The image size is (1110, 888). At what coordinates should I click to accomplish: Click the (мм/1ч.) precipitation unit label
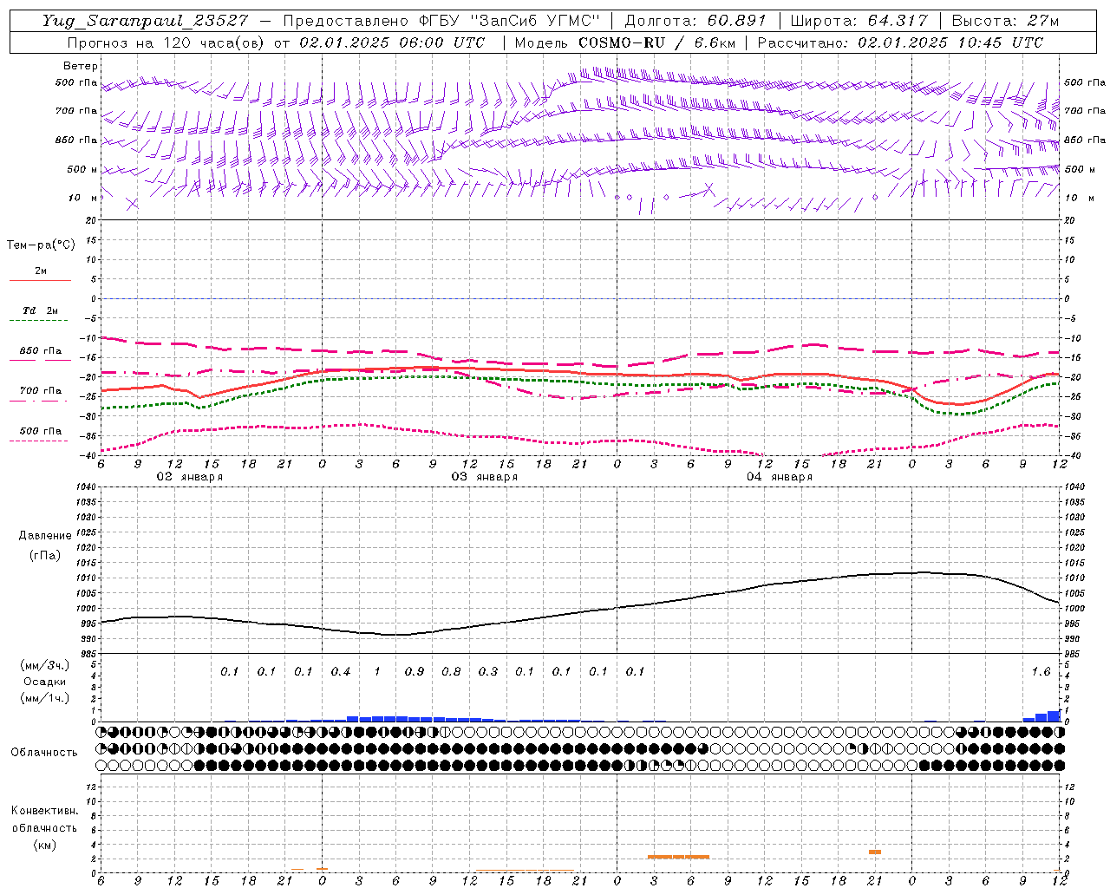click(45, 698)
